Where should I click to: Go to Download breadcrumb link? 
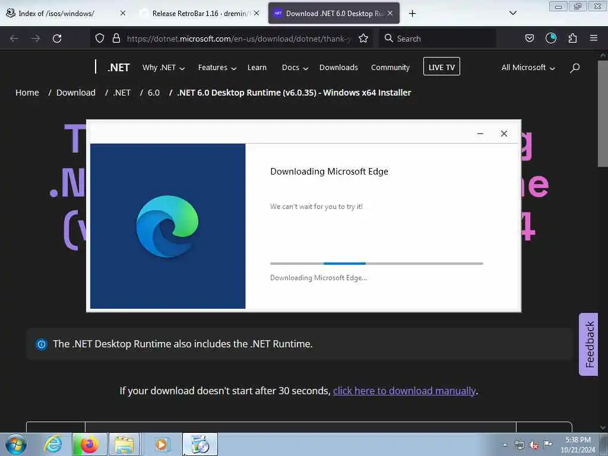pos(75,93)
